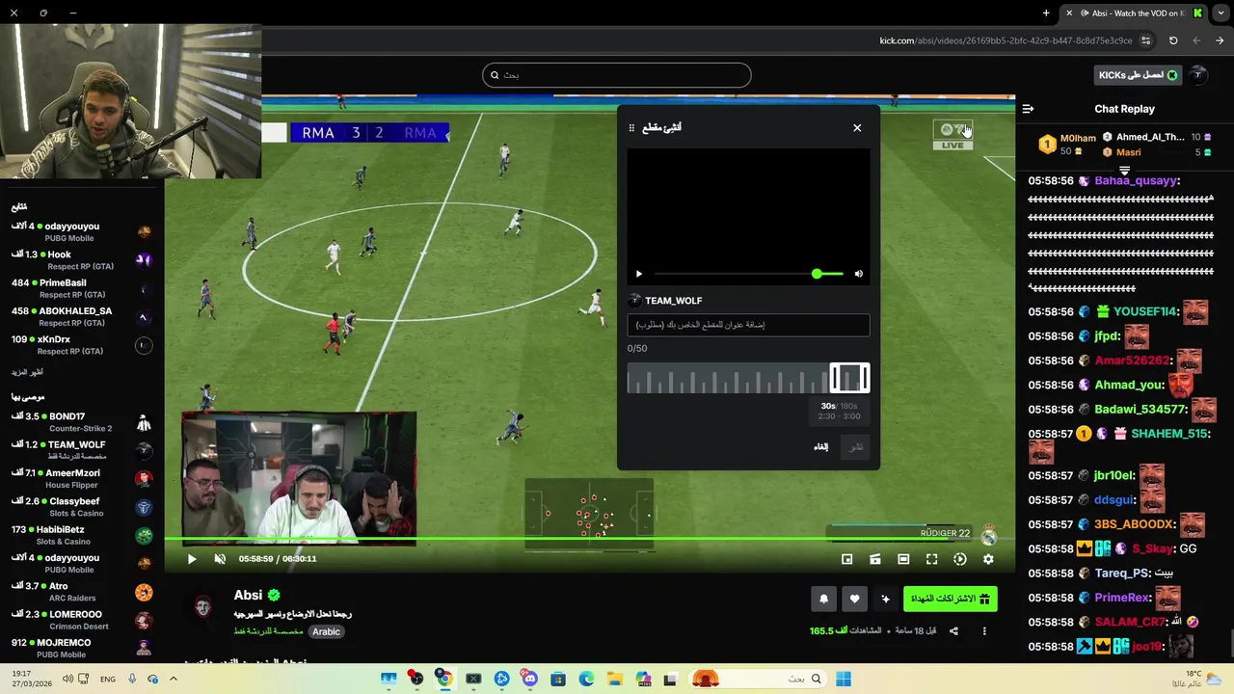Open playback speed control icon
This screenshot has height=694, width=1234.
(x=960, y=559)
